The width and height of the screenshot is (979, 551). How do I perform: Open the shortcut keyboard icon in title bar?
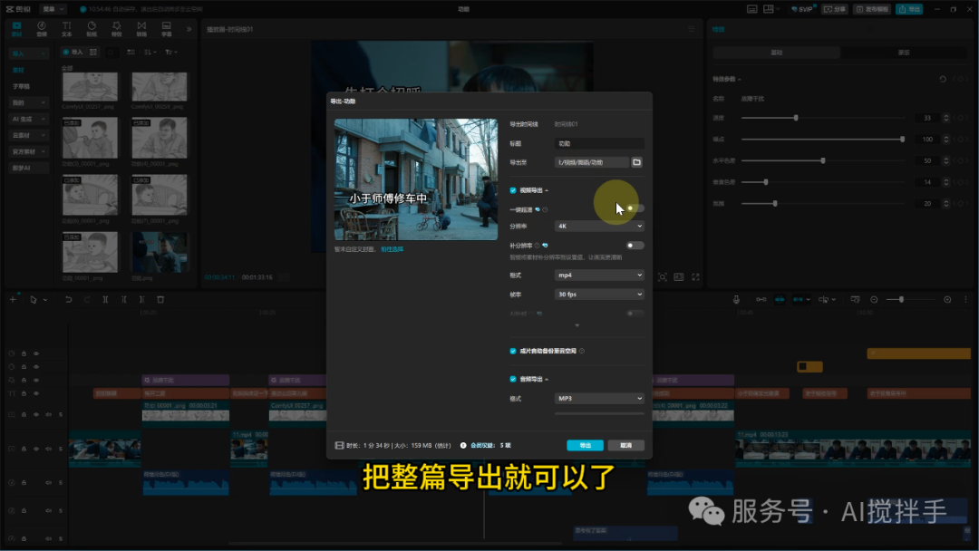pos(752,9)
